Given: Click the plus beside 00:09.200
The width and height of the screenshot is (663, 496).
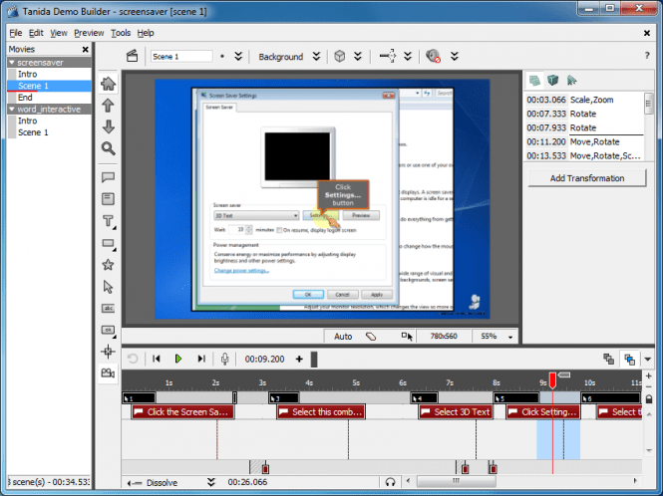Looking at the screenshot, I should click(x=299, y=360).
